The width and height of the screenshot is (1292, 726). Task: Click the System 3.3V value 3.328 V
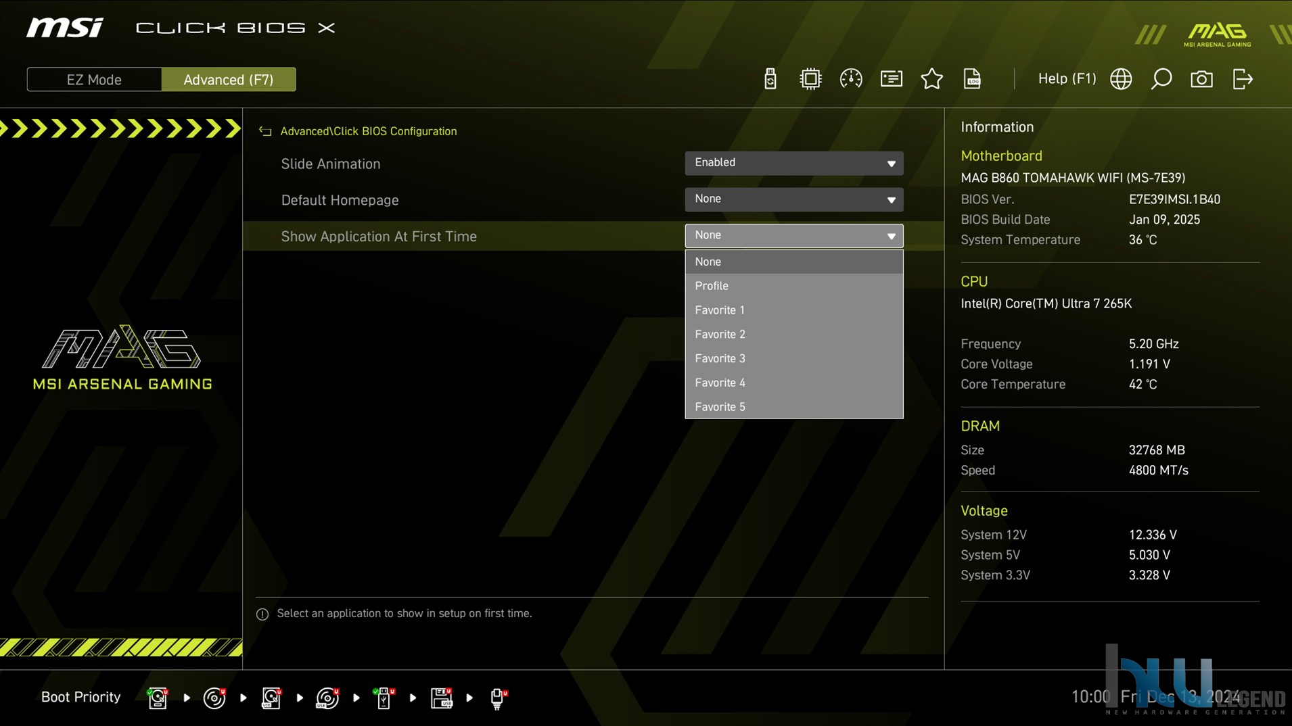(x=1149, y=575)
